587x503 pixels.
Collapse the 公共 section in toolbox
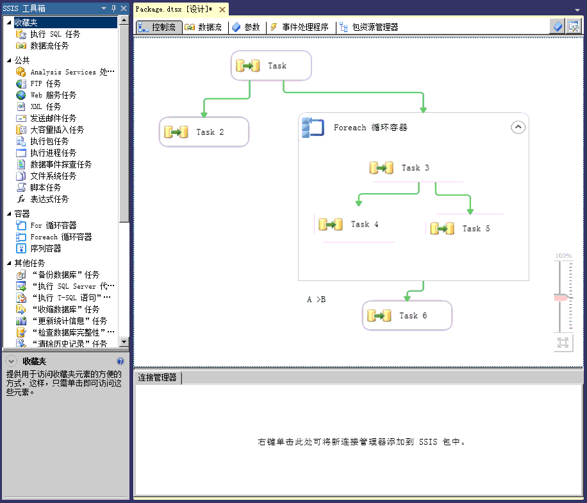point(10,60)
